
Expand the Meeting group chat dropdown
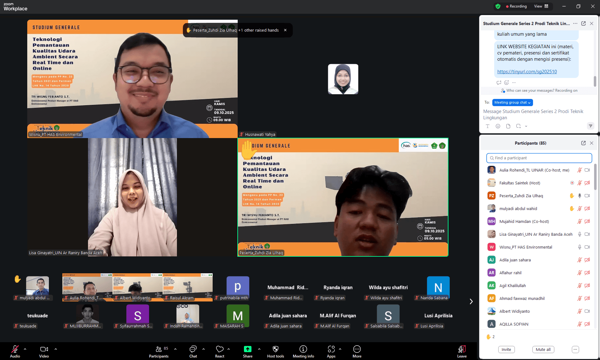point(512,103)
